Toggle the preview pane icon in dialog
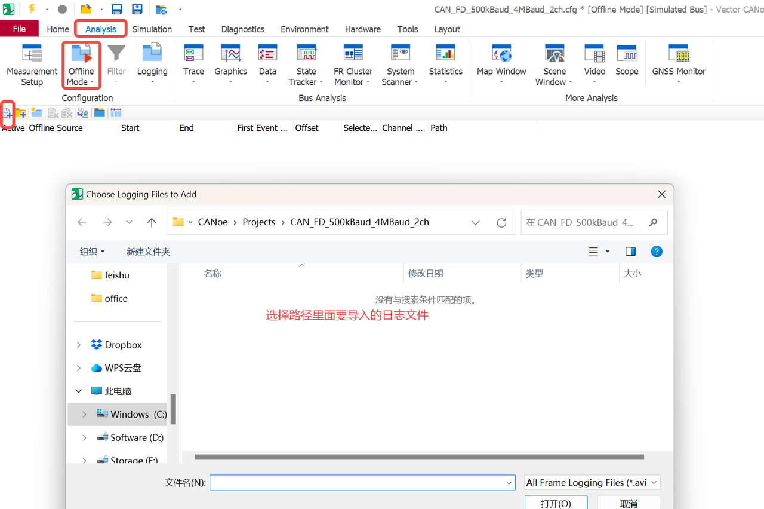 [x=630, y=252]
